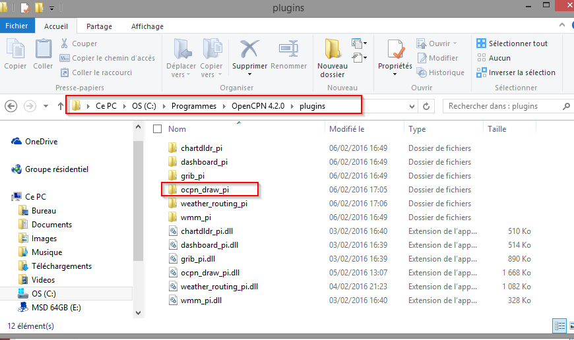
Task: Open OneDrive in navigation pane
Action: coord(34,142)
